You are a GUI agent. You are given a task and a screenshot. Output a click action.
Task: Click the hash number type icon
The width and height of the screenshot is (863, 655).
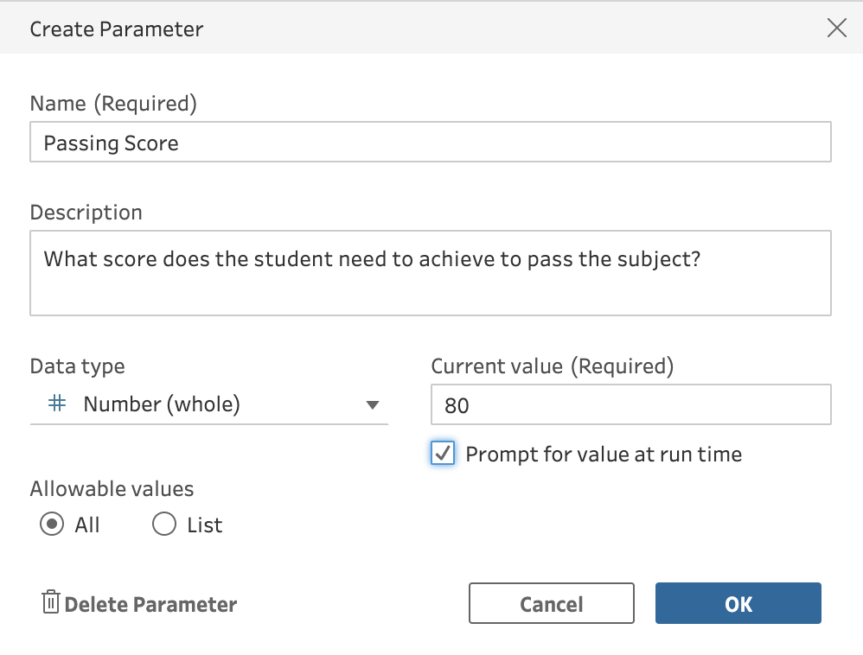pos(57,404)
